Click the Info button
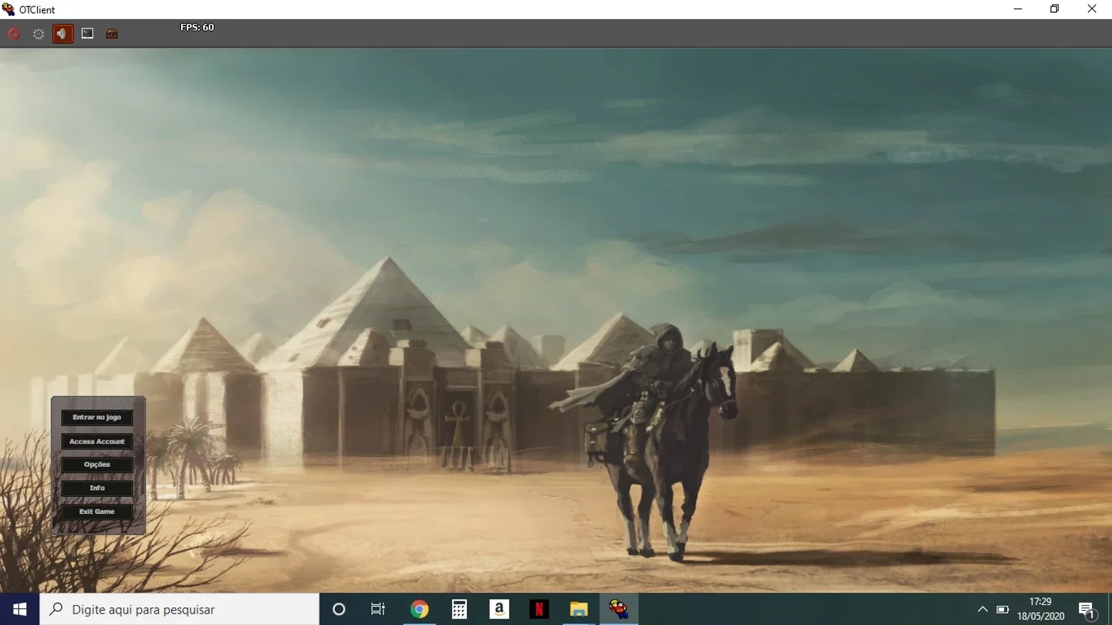This screenshot has height=625, width=1112. coord(97,488)
